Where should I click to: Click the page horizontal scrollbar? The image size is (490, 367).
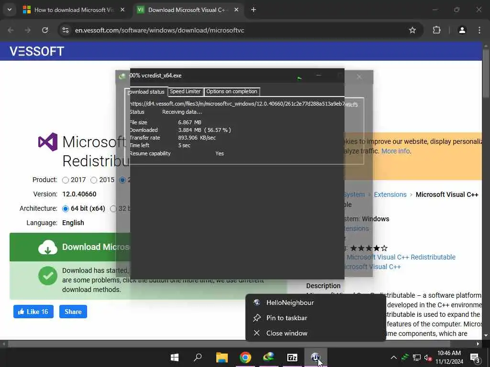click(x=229, y=344)
